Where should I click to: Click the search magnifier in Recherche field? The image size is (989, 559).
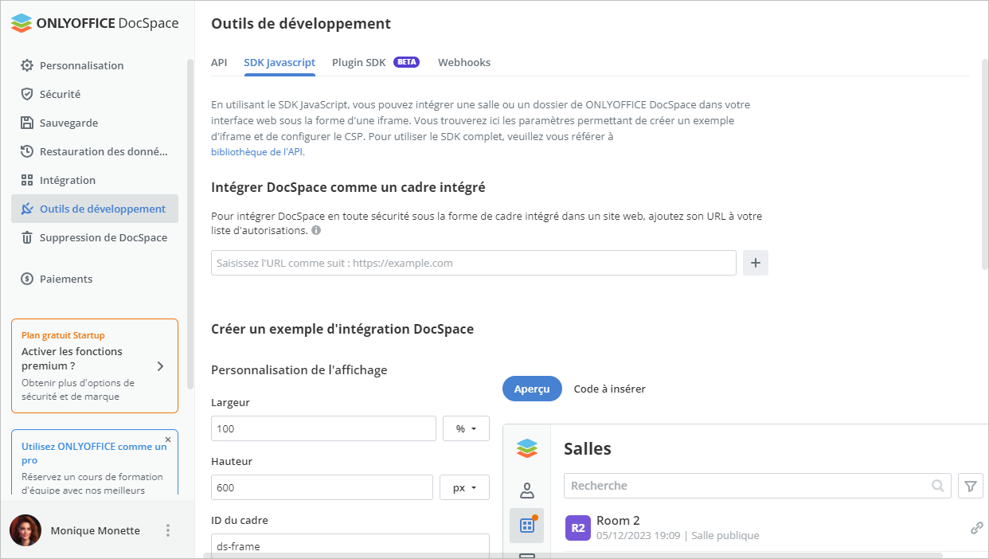(939, 486)
